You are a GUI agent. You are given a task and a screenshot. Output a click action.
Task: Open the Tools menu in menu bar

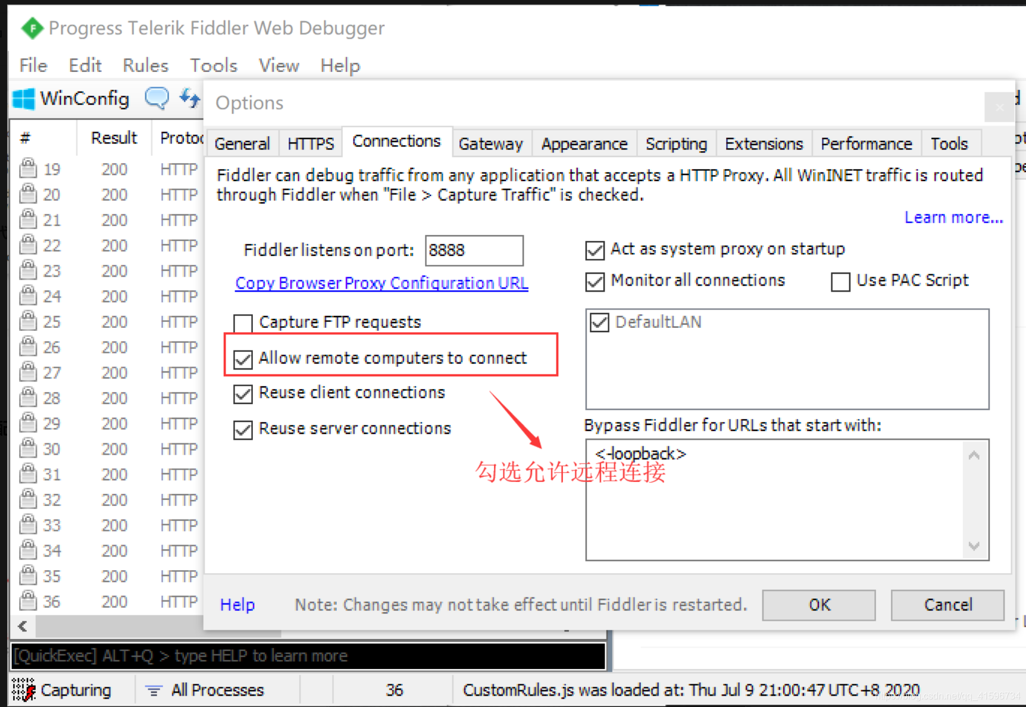(x=214, y=65)
